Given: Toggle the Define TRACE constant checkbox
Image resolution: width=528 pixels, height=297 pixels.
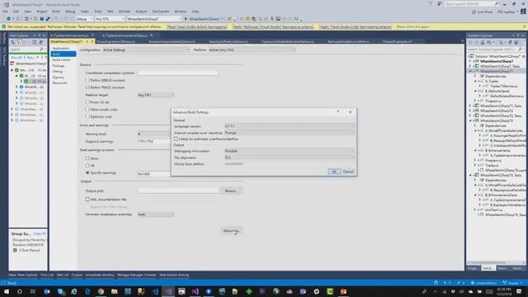Looking at the screenshot, I should click(x=87, y=87).
